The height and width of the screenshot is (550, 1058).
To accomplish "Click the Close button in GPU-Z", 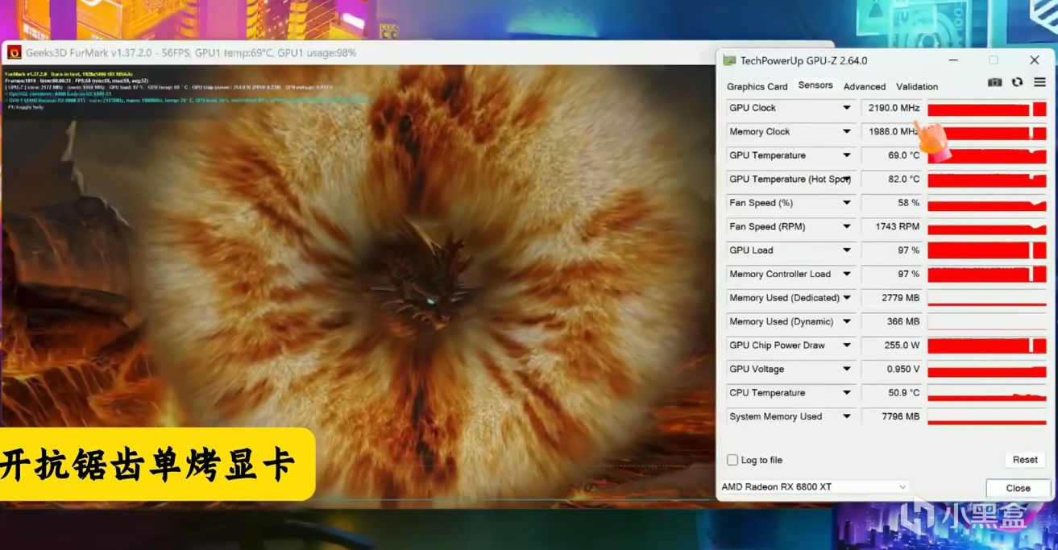I will click(x=1019, y=488).
